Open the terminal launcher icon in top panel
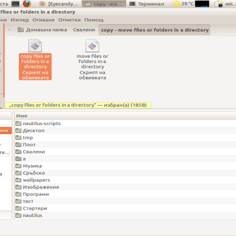Image resolution: width=236 pixels, height=236 pixels. pyautogui.click(x=15, y=4)
